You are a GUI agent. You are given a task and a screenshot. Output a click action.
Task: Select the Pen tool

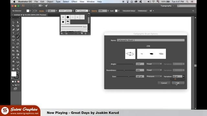tap(13, 30)
